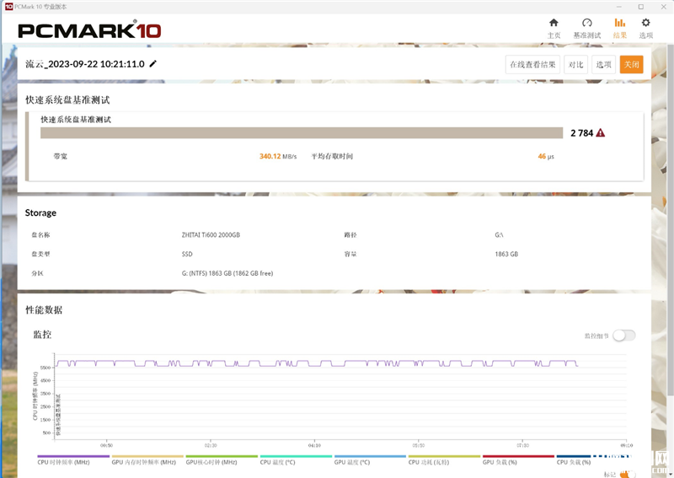
Task: Close the PCMark 10 window
Action: coord(663,7)
